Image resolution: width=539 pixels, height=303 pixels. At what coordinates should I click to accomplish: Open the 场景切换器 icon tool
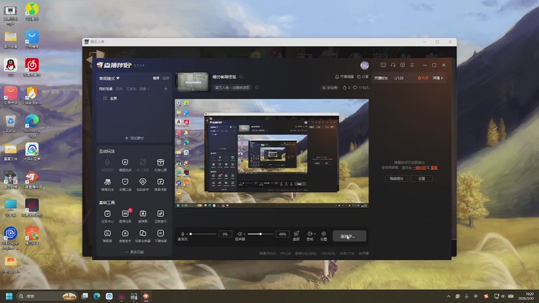tap(143, 236)
